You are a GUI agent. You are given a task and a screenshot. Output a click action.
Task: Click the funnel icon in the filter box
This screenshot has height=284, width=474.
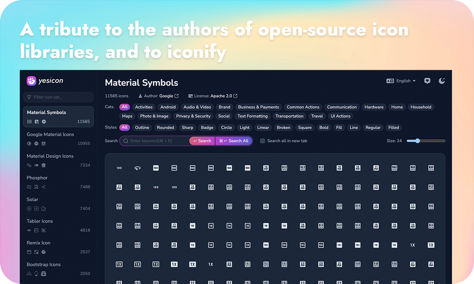(x=29, y=97)
